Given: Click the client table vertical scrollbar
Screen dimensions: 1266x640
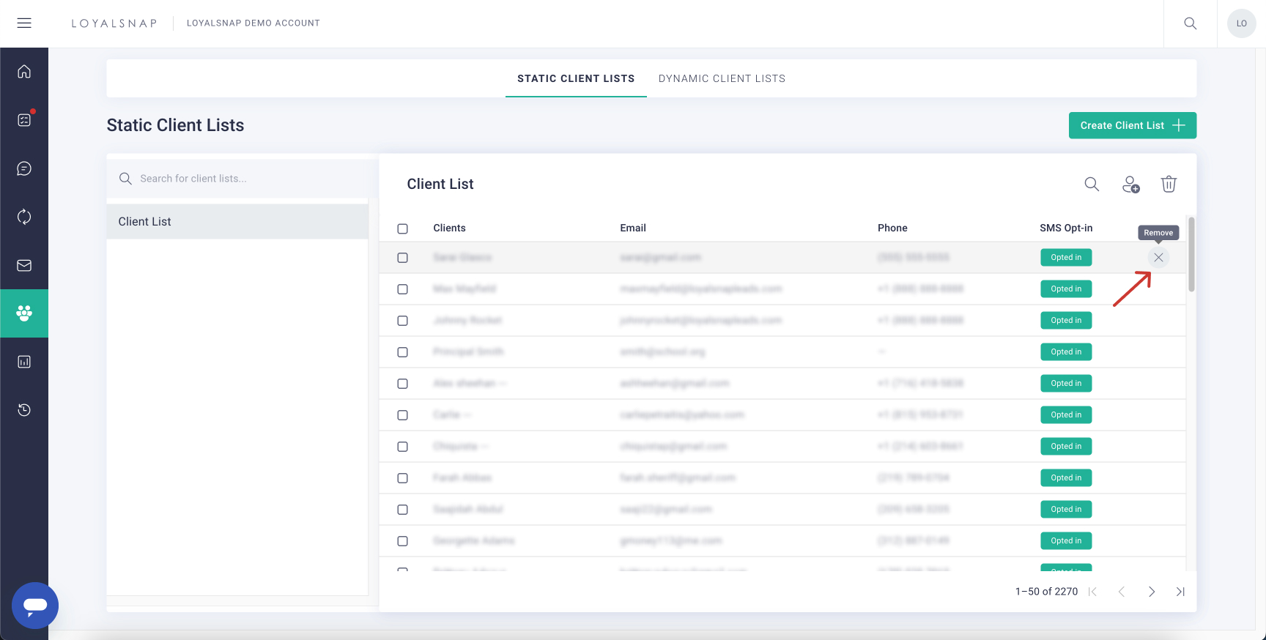Looking at the screenshot, I should (1191, 255).
